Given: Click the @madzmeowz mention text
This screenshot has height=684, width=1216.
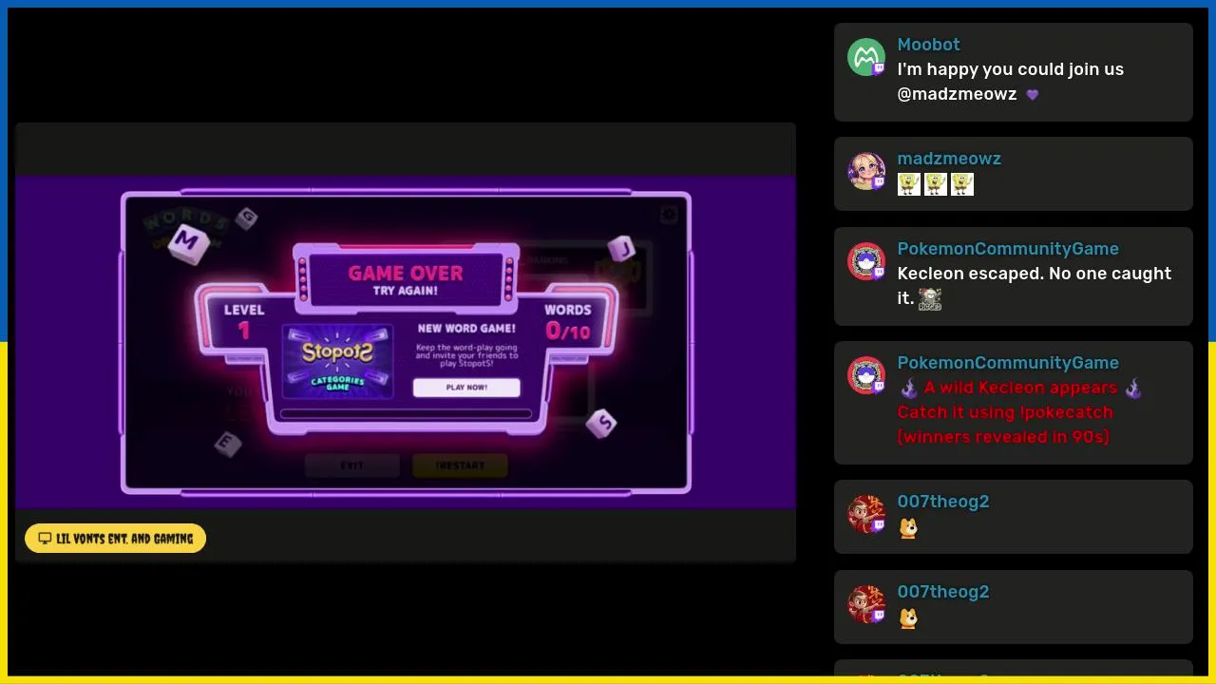Looking at the screenshot, I should (957, 94).
